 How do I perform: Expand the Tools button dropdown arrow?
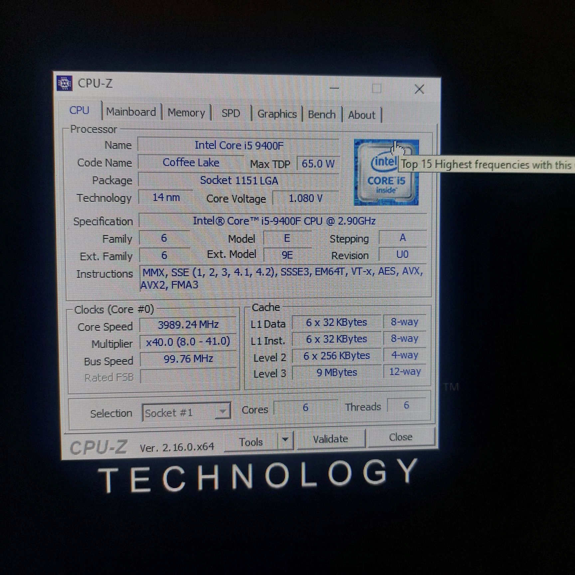pos(285,440)
